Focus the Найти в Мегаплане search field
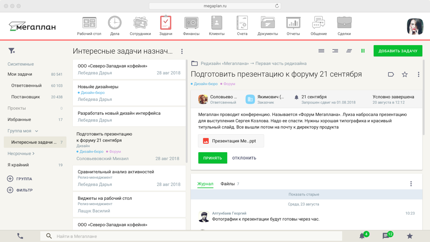This screenshot has height=242, width=430. (x=191, y=236)
